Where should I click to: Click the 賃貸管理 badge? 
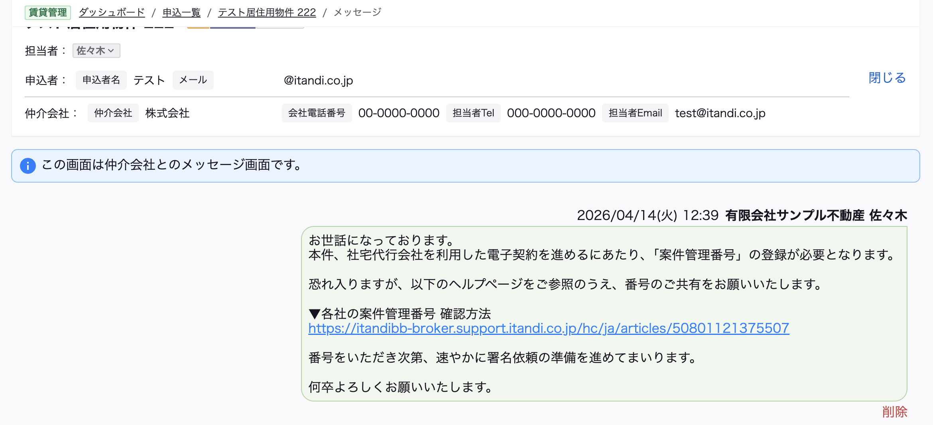48,12
